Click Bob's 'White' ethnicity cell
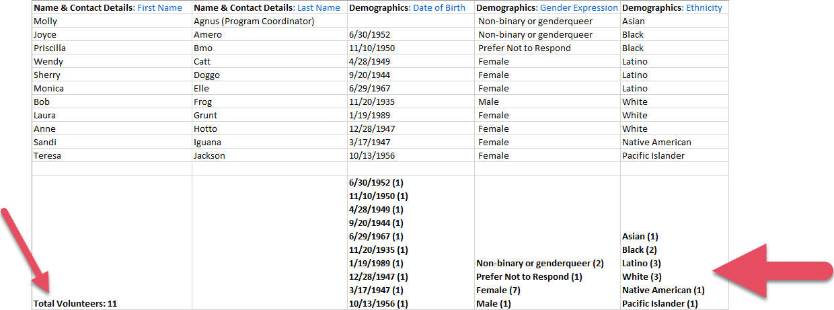This screenshot has width=834, height=310. 674,102
